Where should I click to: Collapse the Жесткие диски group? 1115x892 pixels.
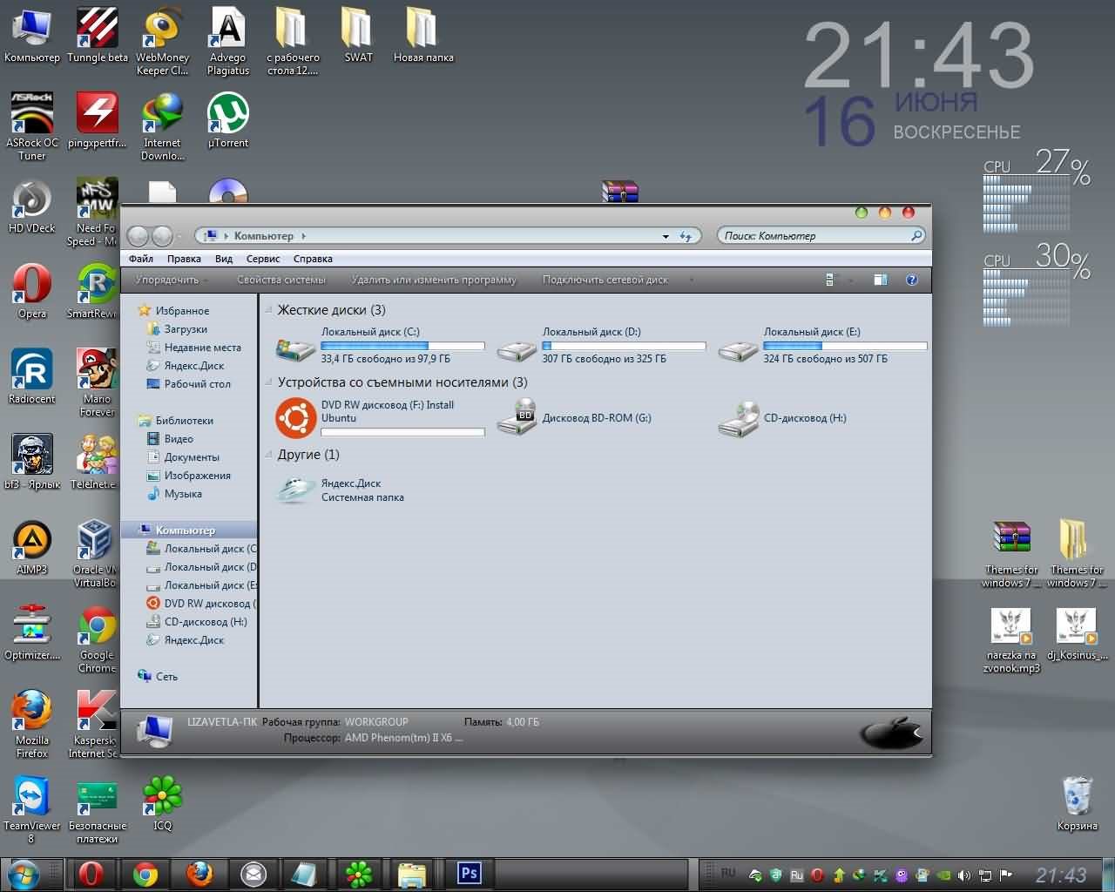(269, 310)
